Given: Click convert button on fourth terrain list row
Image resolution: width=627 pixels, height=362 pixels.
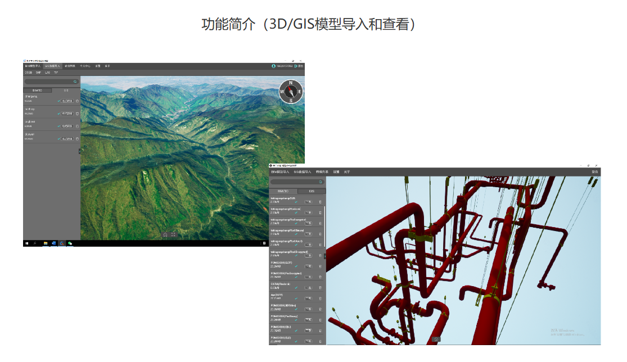Looking at the screenshot, I should click(x=67, y=139).
